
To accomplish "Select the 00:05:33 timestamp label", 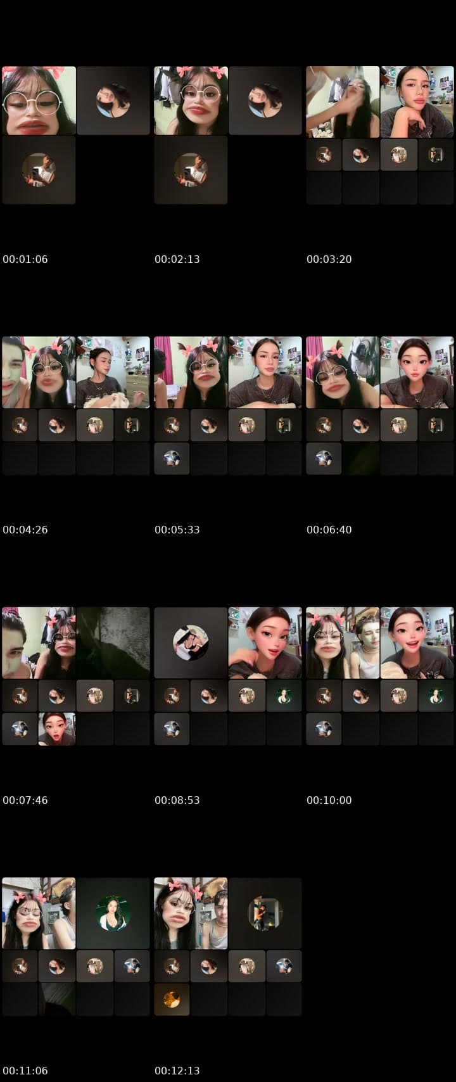I will pos(177,530).
